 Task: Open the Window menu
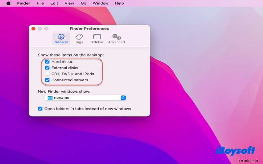click(101, 3)
